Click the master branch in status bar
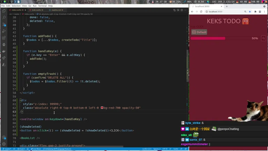The width and height of the screenshot is (268, 151). click(7, 149)
